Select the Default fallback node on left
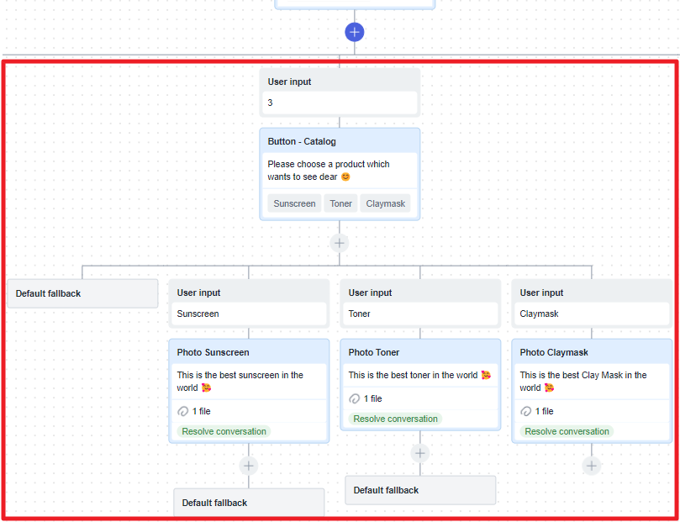The width and height of the screenshot is (680, 522). tap(82, 293)
